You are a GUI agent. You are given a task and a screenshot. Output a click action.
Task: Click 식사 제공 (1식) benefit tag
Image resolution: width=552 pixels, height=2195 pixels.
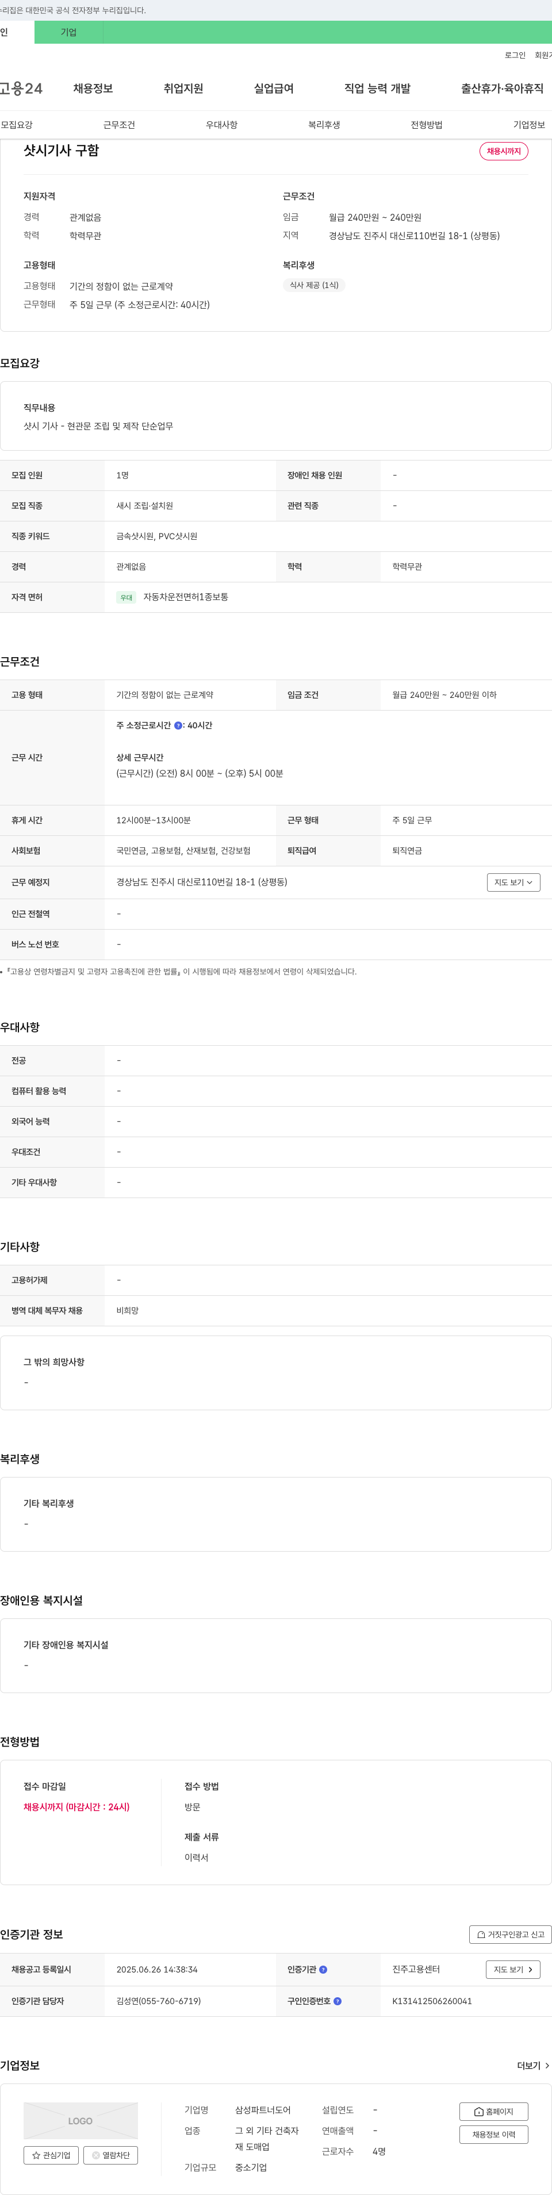[313, 286]
